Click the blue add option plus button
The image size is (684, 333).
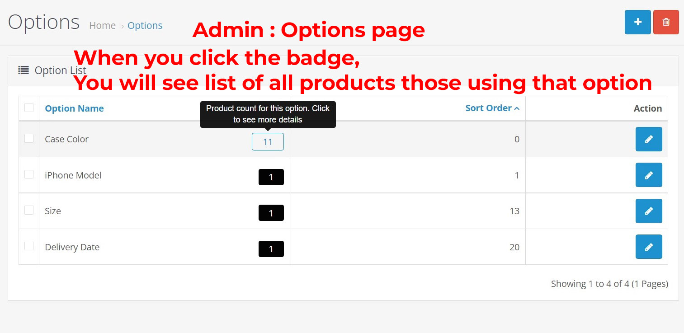pyautogui.click(x=637, y=22)
